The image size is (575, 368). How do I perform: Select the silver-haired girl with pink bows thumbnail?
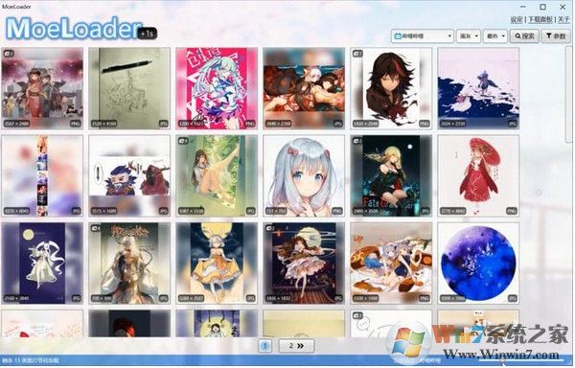pyautogui.click(x=304, y=175)
